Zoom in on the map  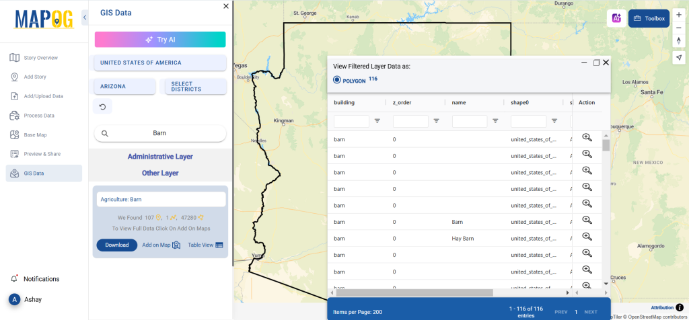click(679, 15)
